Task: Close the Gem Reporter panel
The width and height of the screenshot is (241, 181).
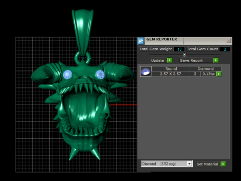Action: [x=228, y=41]
